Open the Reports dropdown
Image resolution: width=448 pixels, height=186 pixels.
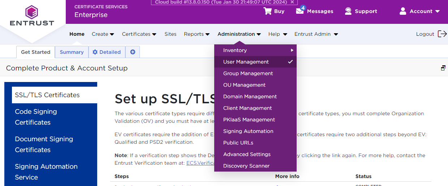(197, 34)
